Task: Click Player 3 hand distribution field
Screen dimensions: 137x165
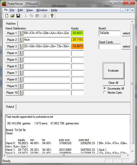Action: point(47,46)
